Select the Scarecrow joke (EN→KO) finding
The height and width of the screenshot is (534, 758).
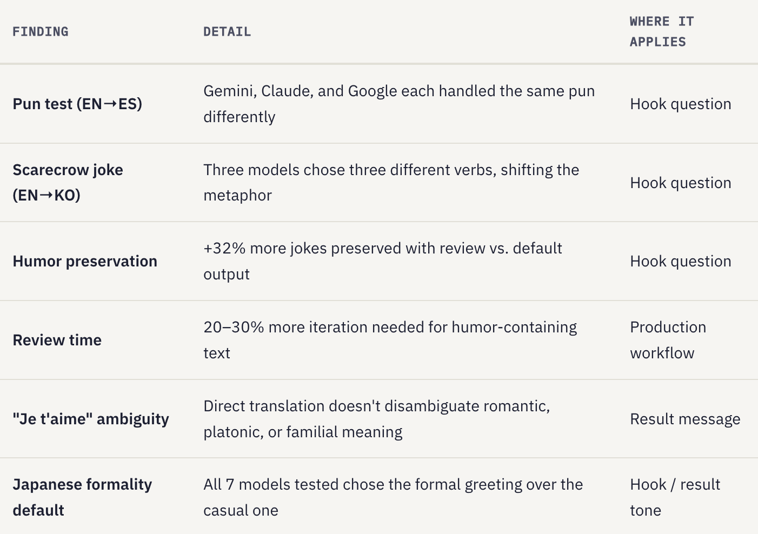pyautogui.click(x=68, y=183)
